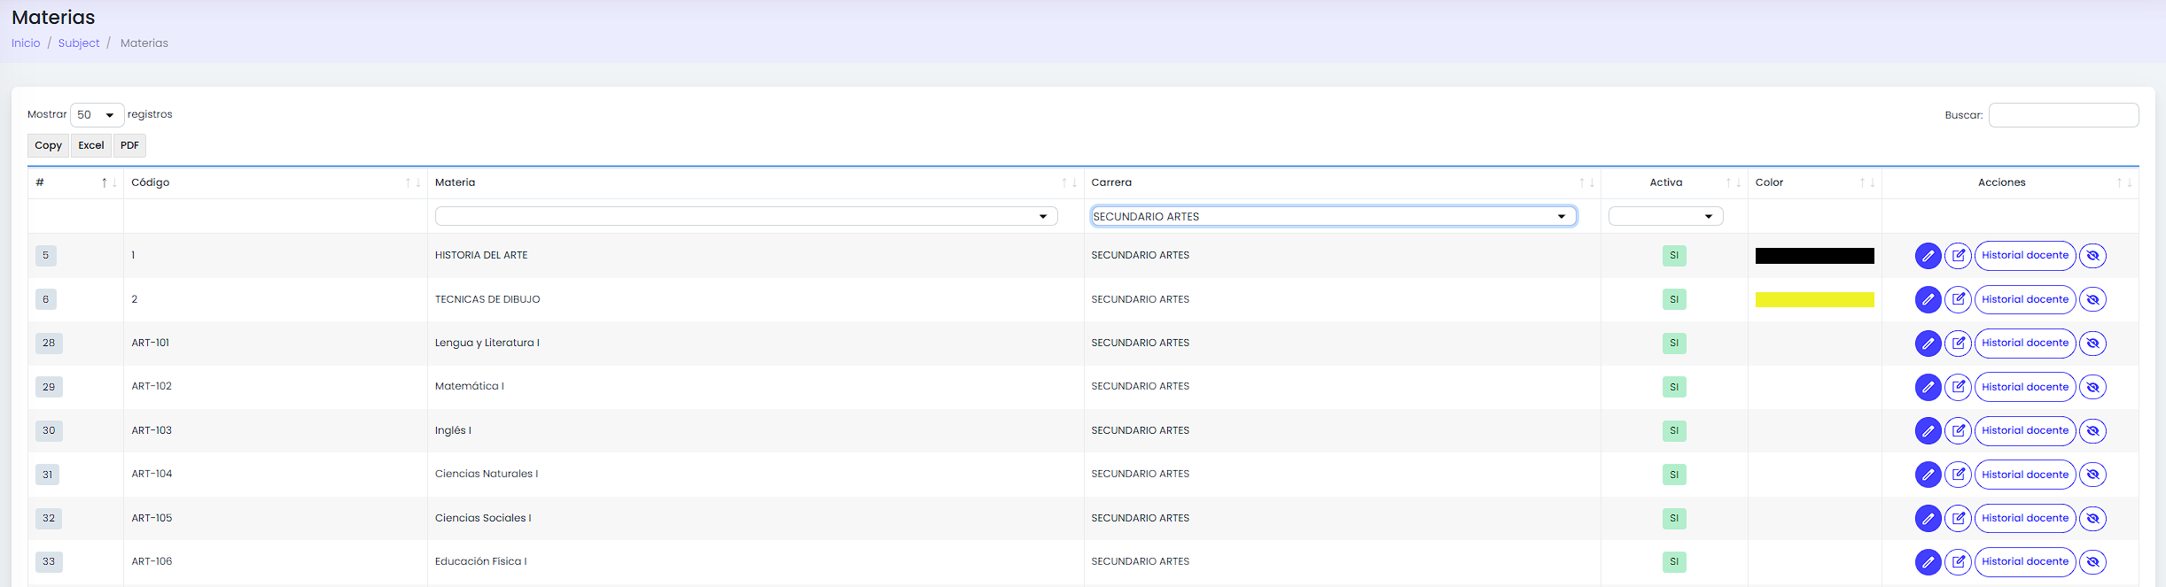
Task: Click the Excel export button
Action: 91,145
